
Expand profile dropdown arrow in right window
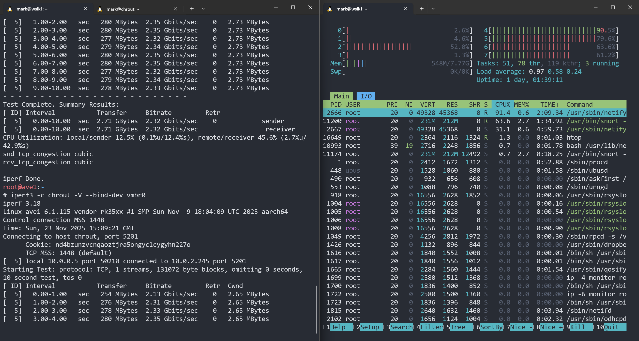(433, 9)
